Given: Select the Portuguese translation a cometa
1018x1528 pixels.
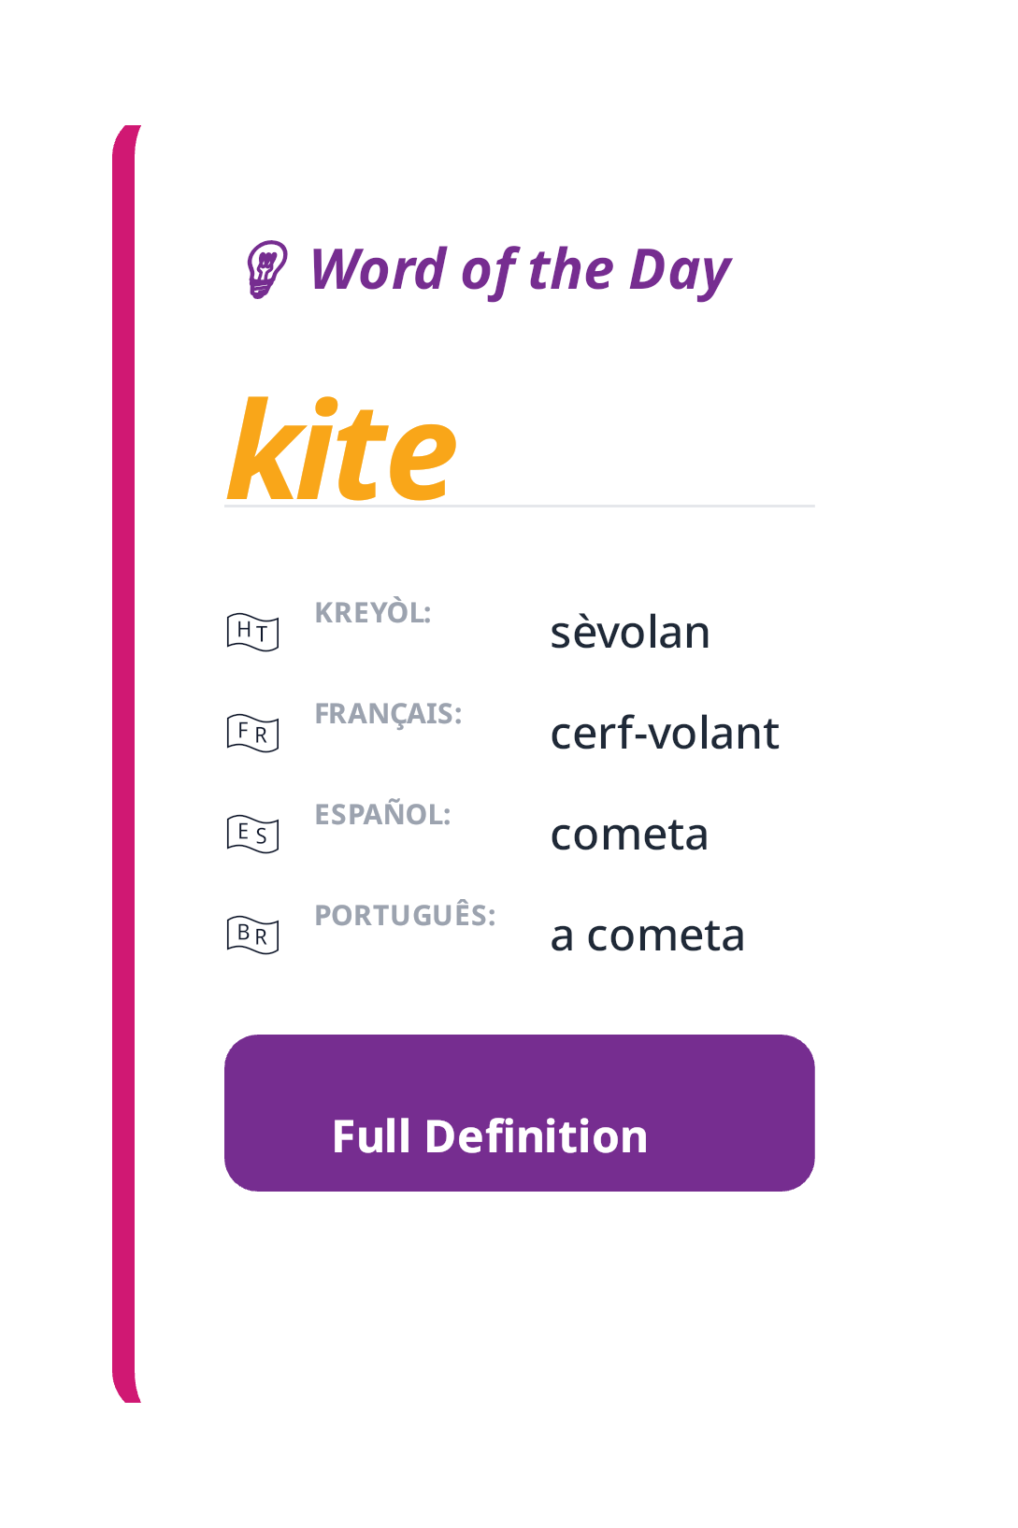Looking at the screenshot, I should coord(648,933).
